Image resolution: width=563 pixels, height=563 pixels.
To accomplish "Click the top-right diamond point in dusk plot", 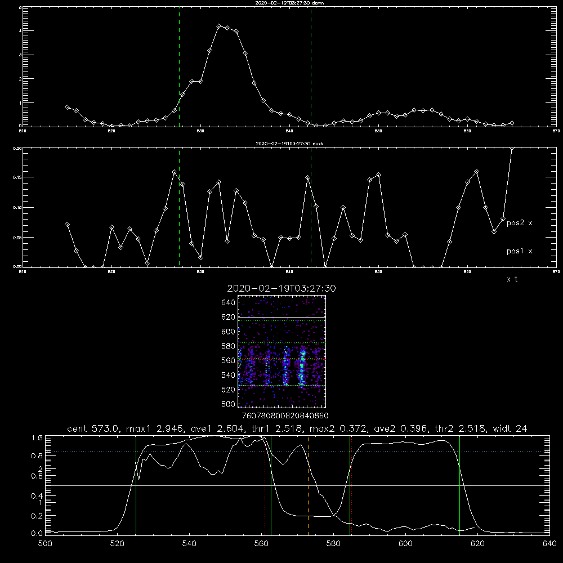I will pyautogui.click(x=512, y=148).
